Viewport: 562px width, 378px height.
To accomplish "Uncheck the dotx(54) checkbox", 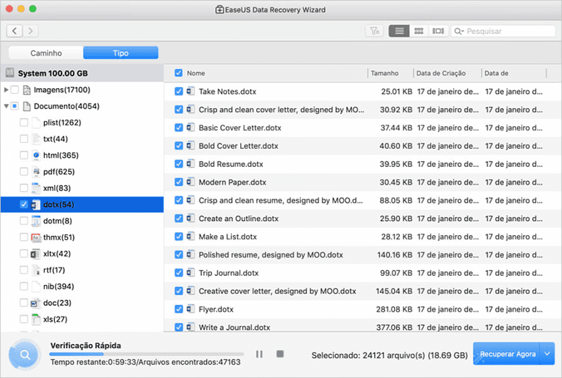I will 23,204.
